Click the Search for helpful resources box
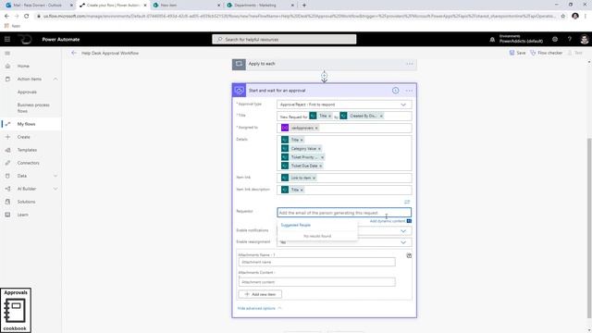This screenshot has height=333, width=592. tap(284, 39)
